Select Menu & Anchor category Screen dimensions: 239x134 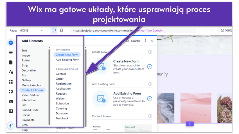pos(31,85)
